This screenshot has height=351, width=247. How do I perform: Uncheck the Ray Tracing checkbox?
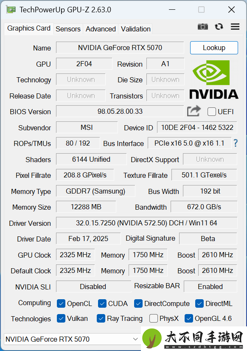pyautogui.click(x=101, y=318)
